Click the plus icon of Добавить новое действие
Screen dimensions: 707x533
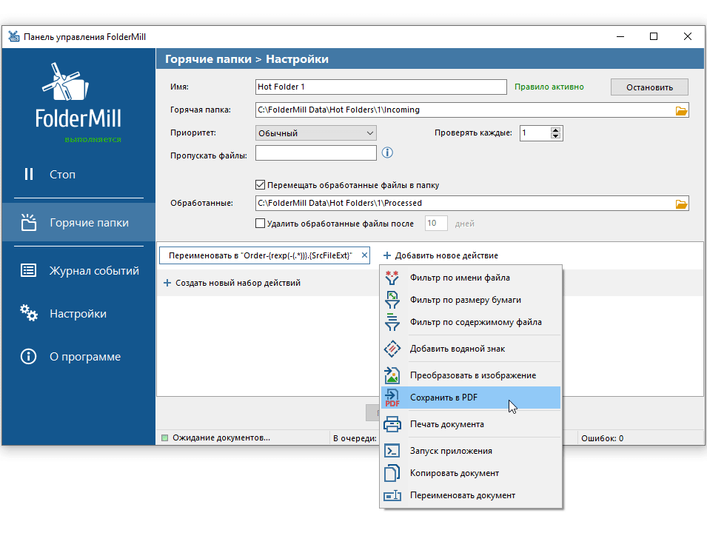[387, 255]
